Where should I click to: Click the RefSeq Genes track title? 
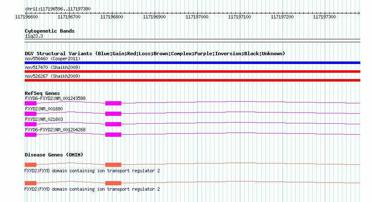(x=42, y=93)
